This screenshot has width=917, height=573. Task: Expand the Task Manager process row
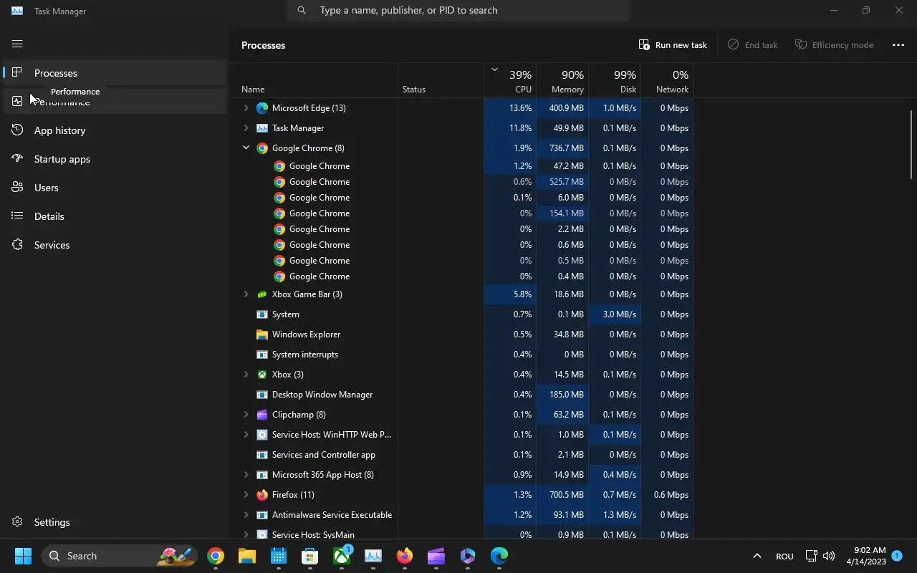(x=246, y=128)
